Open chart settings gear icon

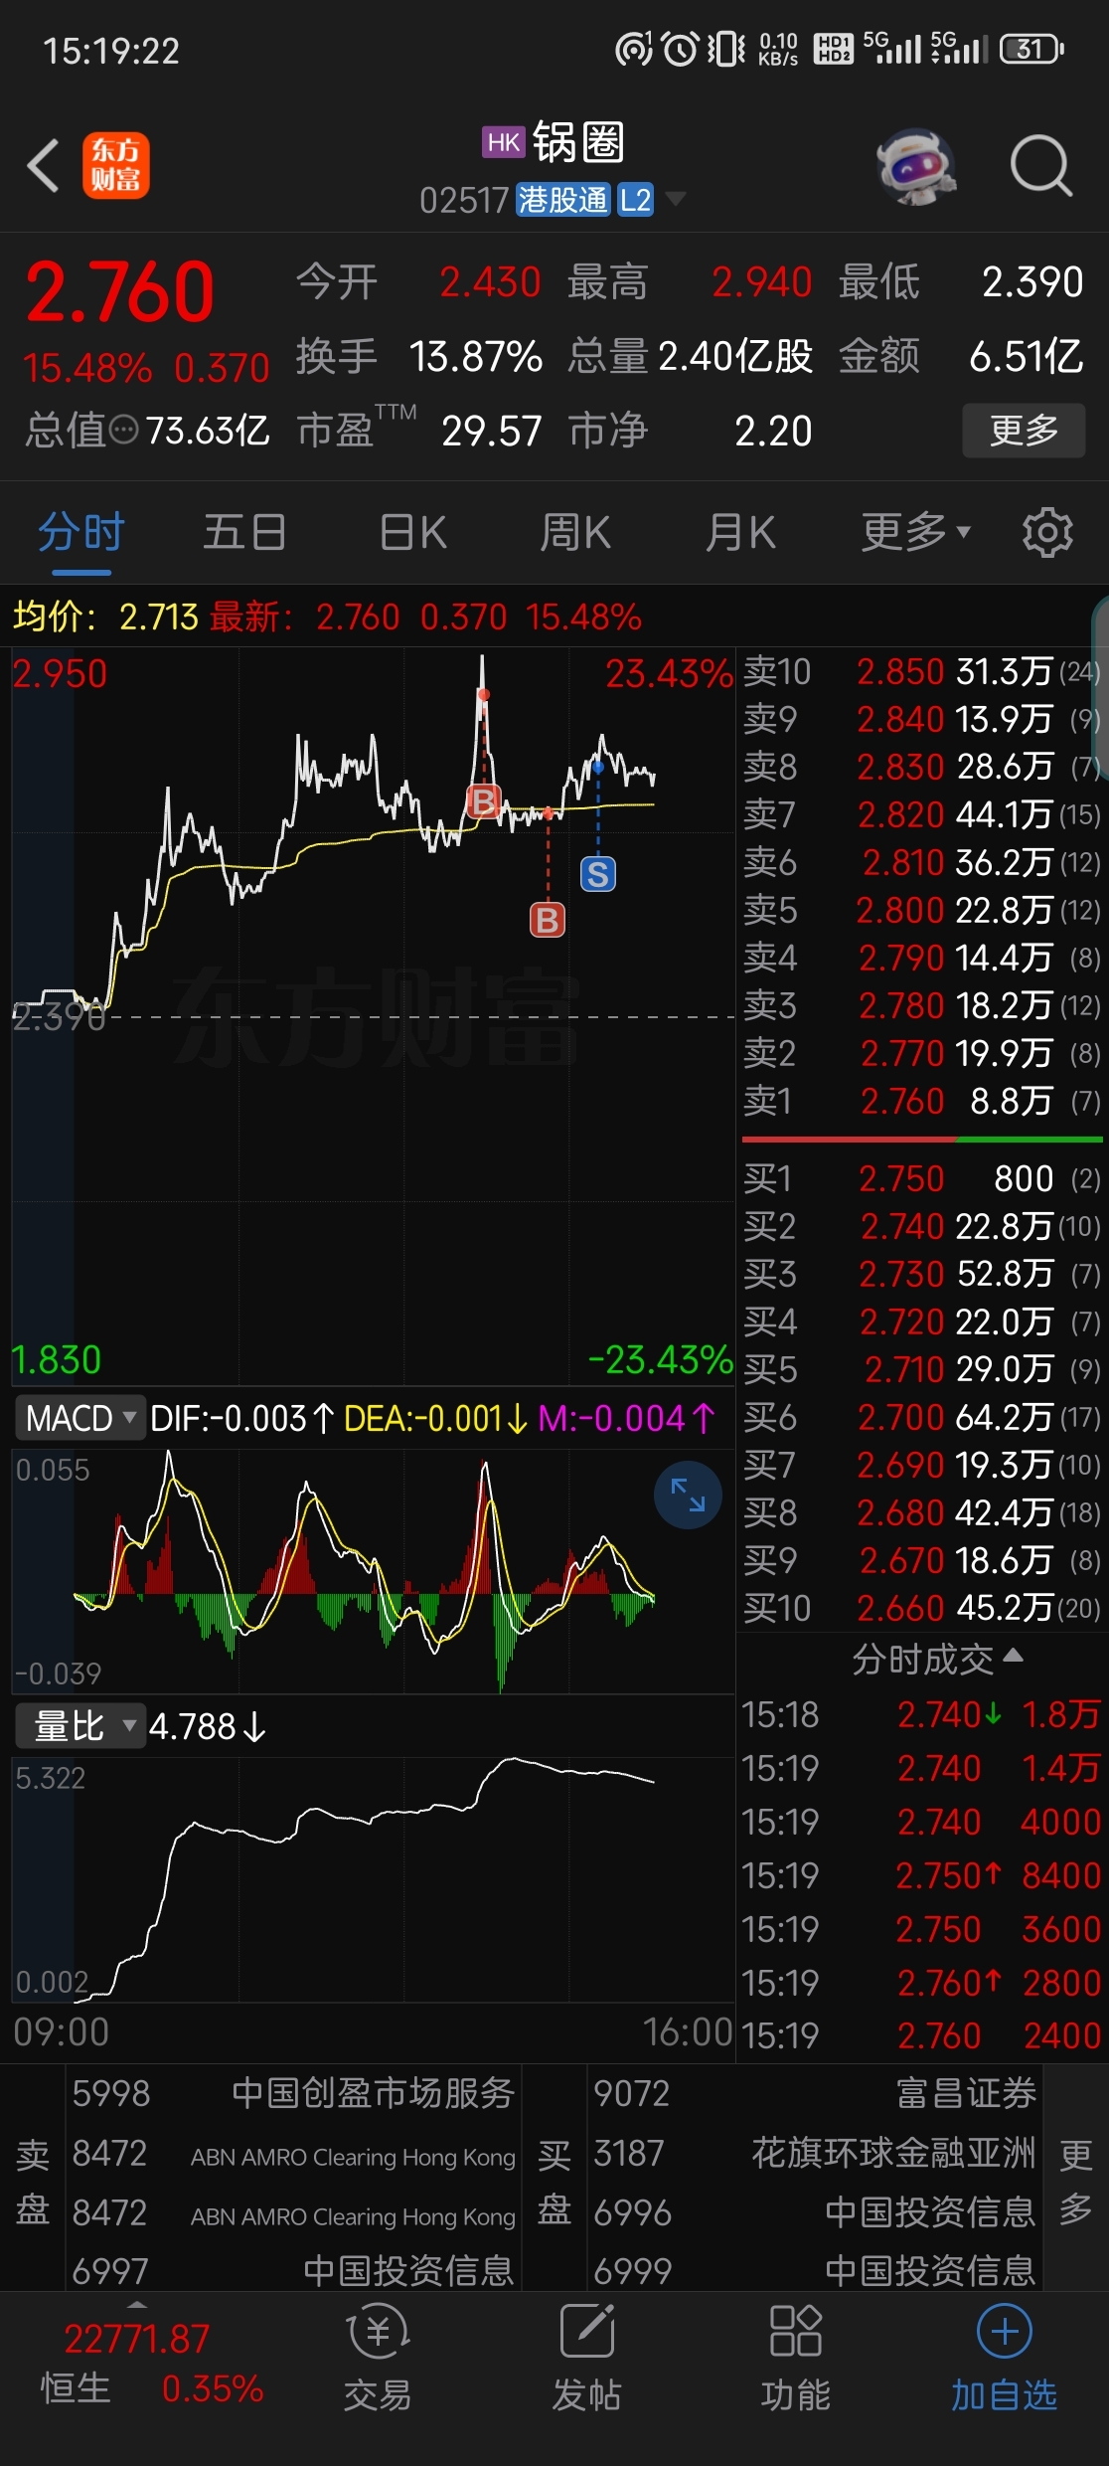pos(1047,532)
